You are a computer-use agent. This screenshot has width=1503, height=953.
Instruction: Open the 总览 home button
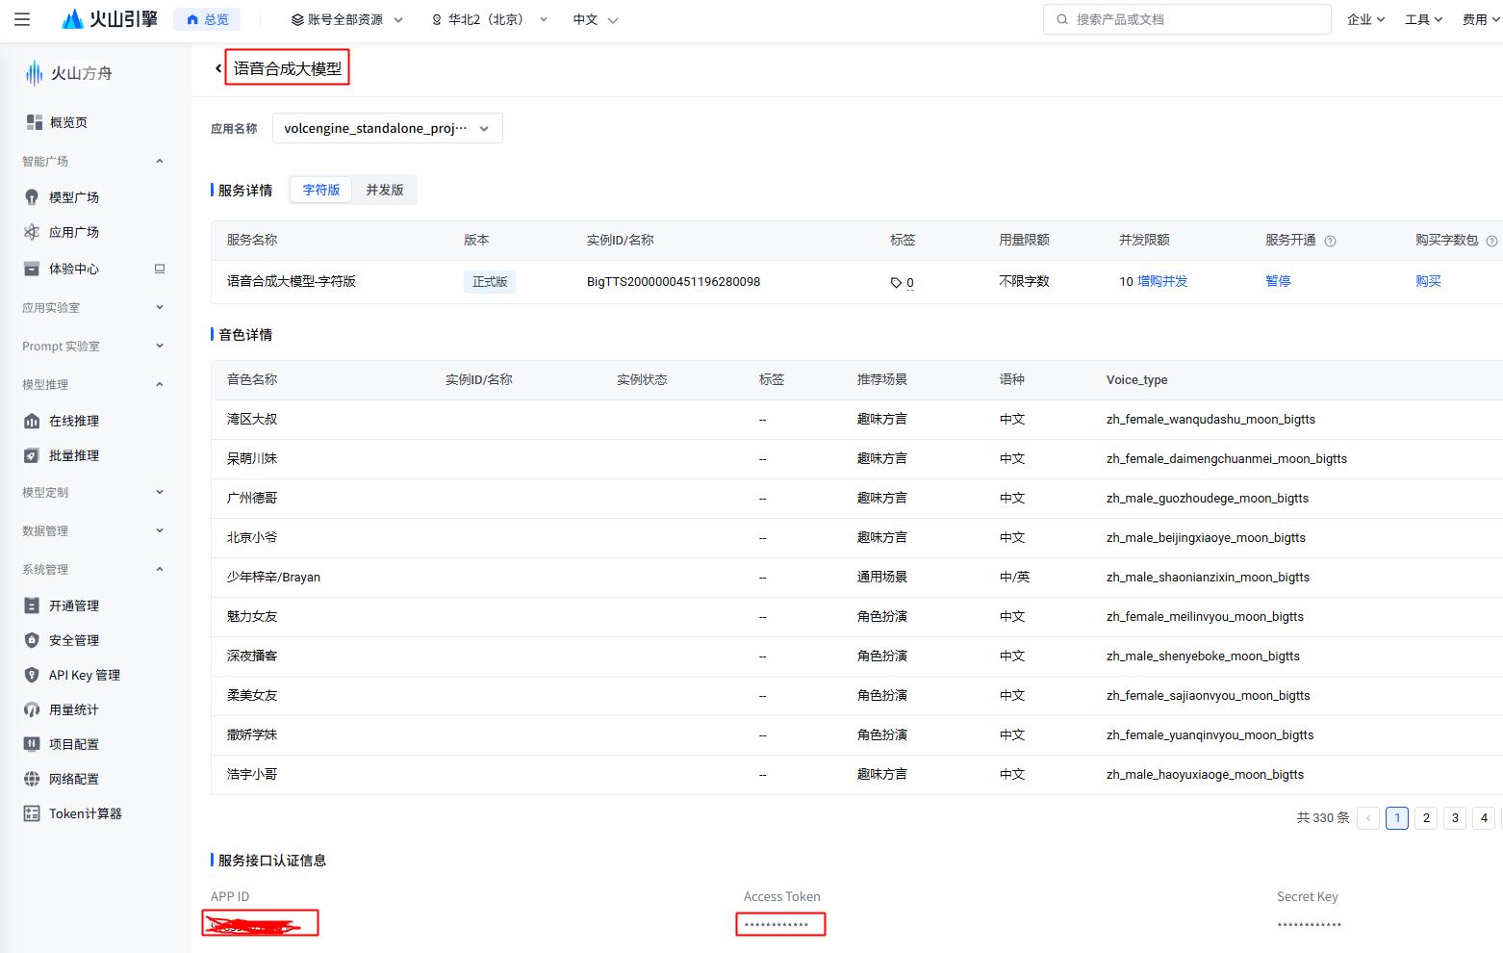[207, 19]
